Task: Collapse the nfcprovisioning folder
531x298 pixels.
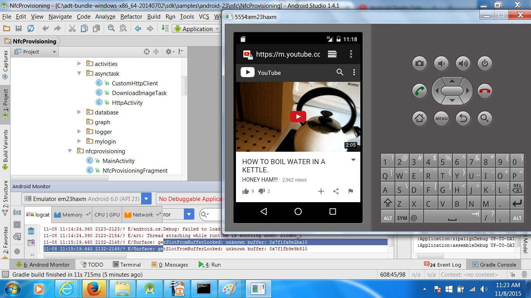Action: click(x=70, y=151)
